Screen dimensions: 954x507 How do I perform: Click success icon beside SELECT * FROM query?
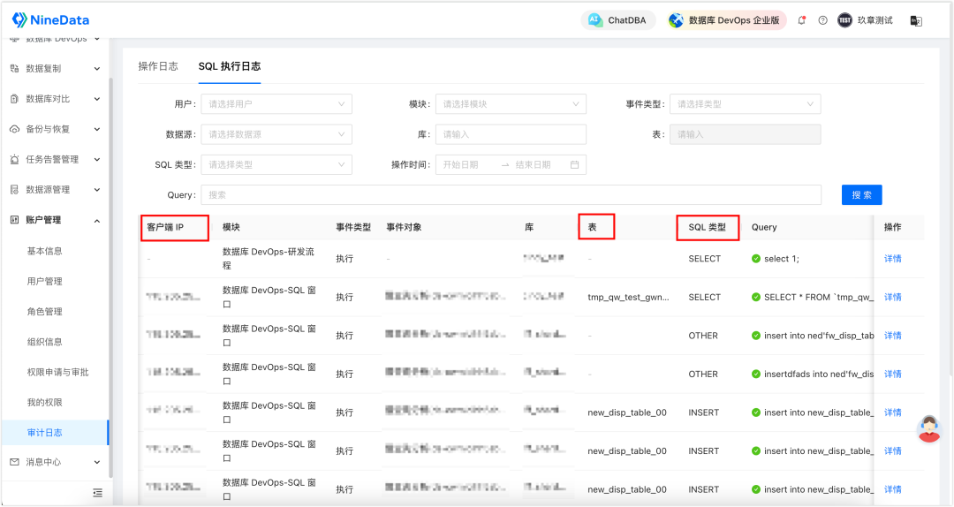click(x=755, y=297)
